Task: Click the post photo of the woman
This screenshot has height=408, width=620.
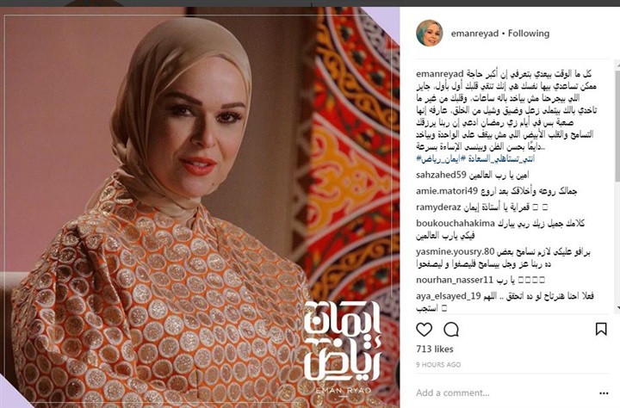Action: [200, 207]
